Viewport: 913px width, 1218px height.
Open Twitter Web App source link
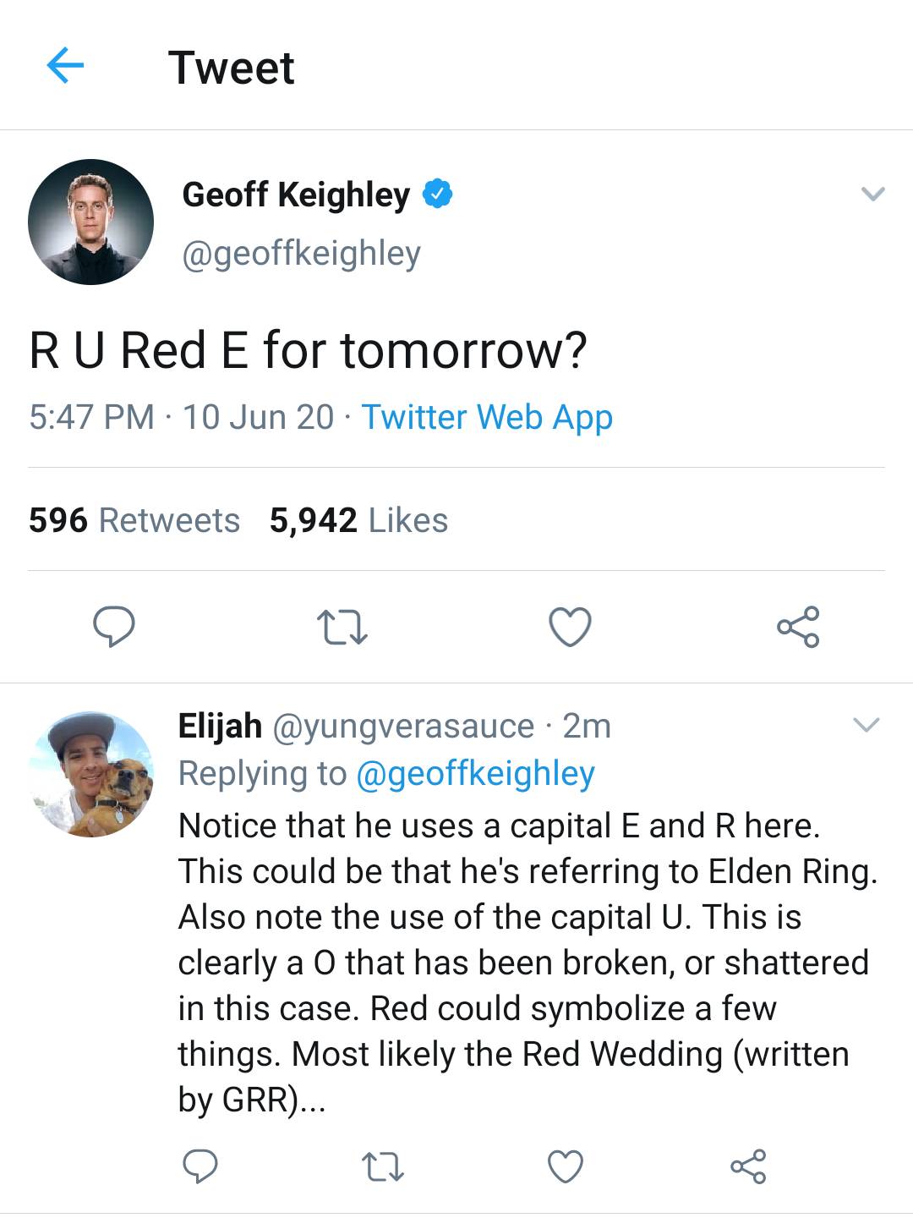coord(487,417)
